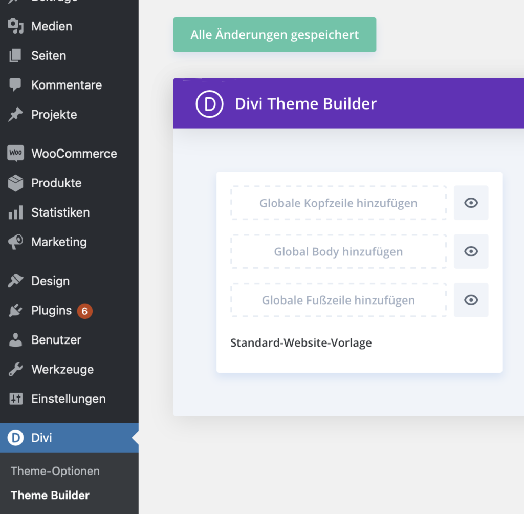The image size is (524, 514).
Task: Open Werkzeuge menu item
Action: click(69, 369)
